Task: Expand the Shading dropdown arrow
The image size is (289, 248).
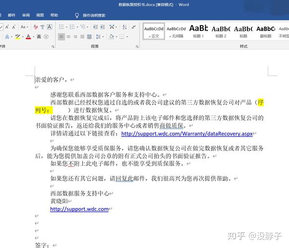Action: 117,37
